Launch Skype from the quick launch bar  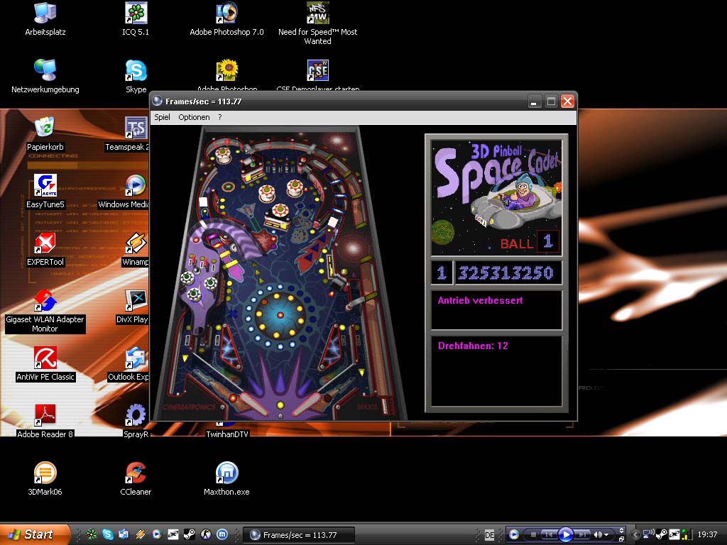click(x=108, y=535)
